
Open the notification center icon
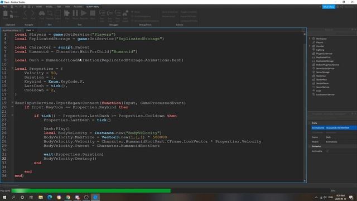351,197
